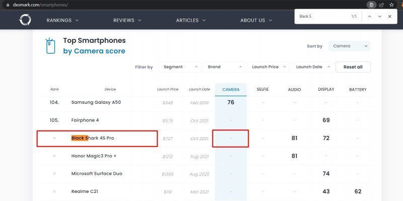The width and height of the screenshot is (403, 201).
Task: Open the Sort by Camera dropdown
Action: [350, 46]
